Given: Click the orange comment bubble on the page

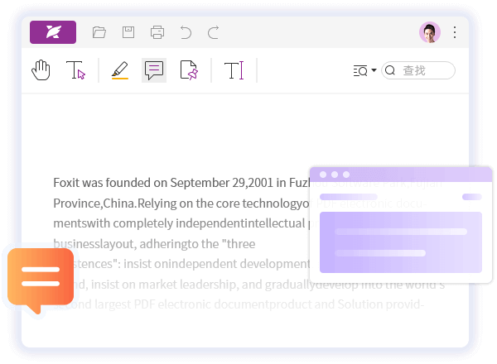Looking at the screenshot, I should click(x=41, y=280).
